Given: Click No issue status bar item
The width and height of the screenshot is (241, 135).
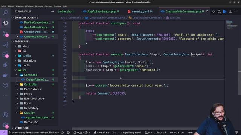Looking at the screenshot, I should point(177,132).
